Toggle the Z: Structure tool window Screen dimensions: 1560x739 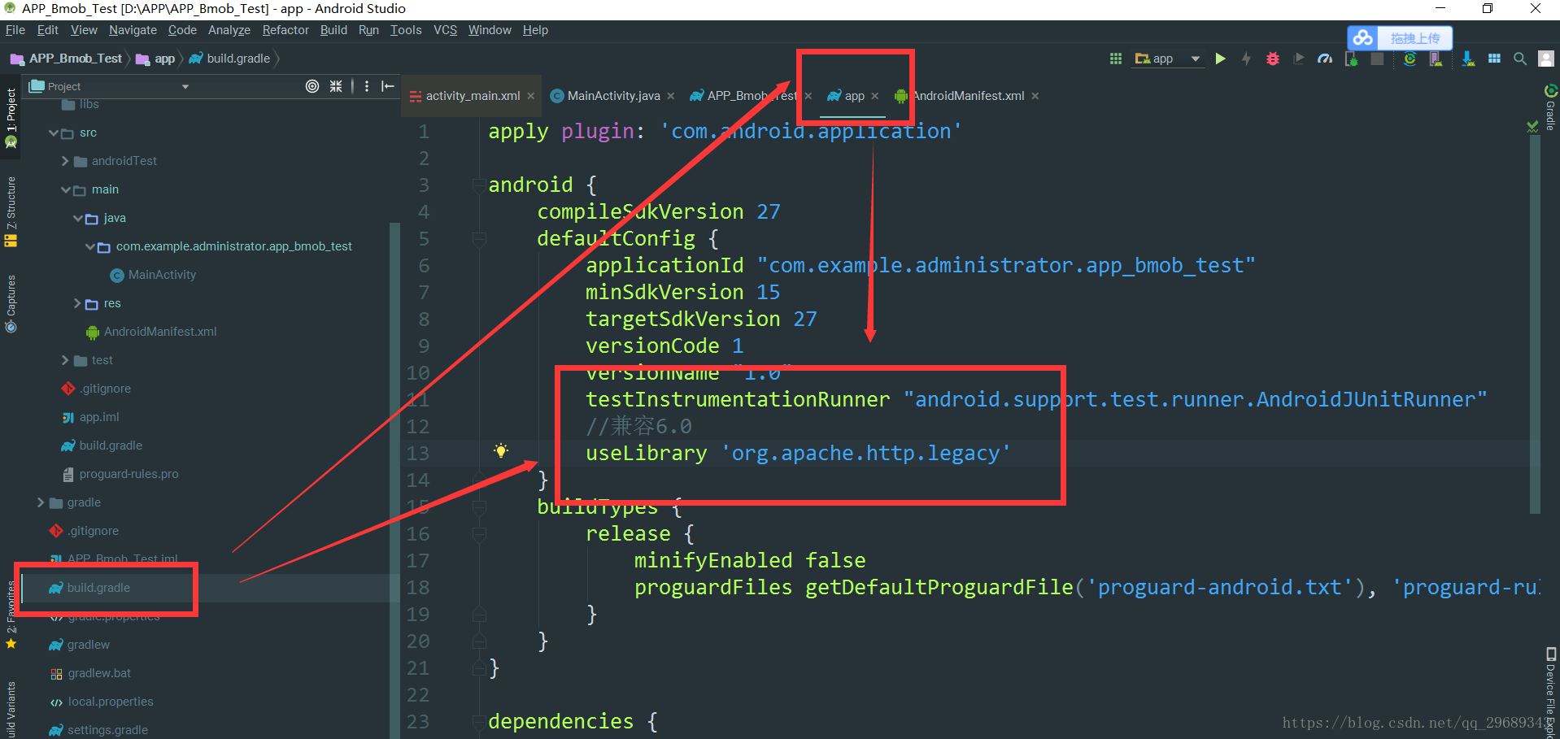pyautogui.click(x=11, y=211)
